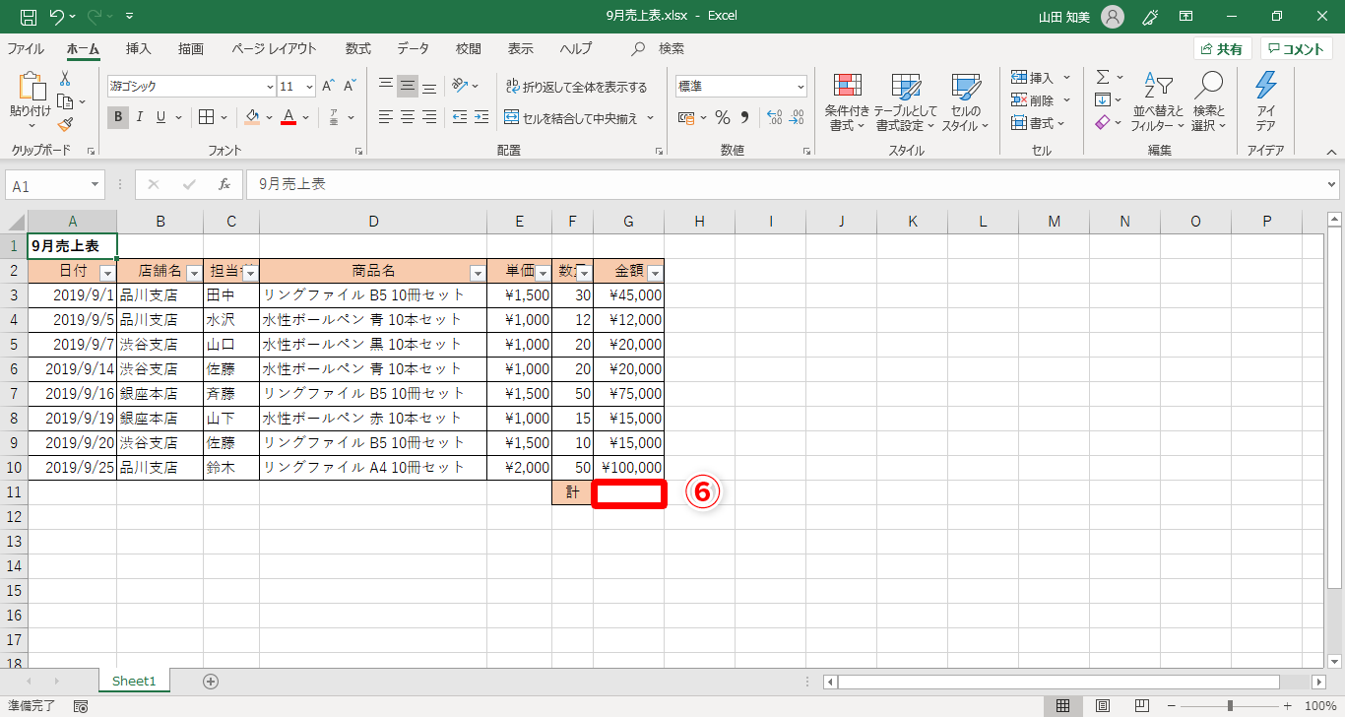This screenshot has width=1345, height=717.
Task: Select the Sheet1 sheet tab
Action: 134,681
